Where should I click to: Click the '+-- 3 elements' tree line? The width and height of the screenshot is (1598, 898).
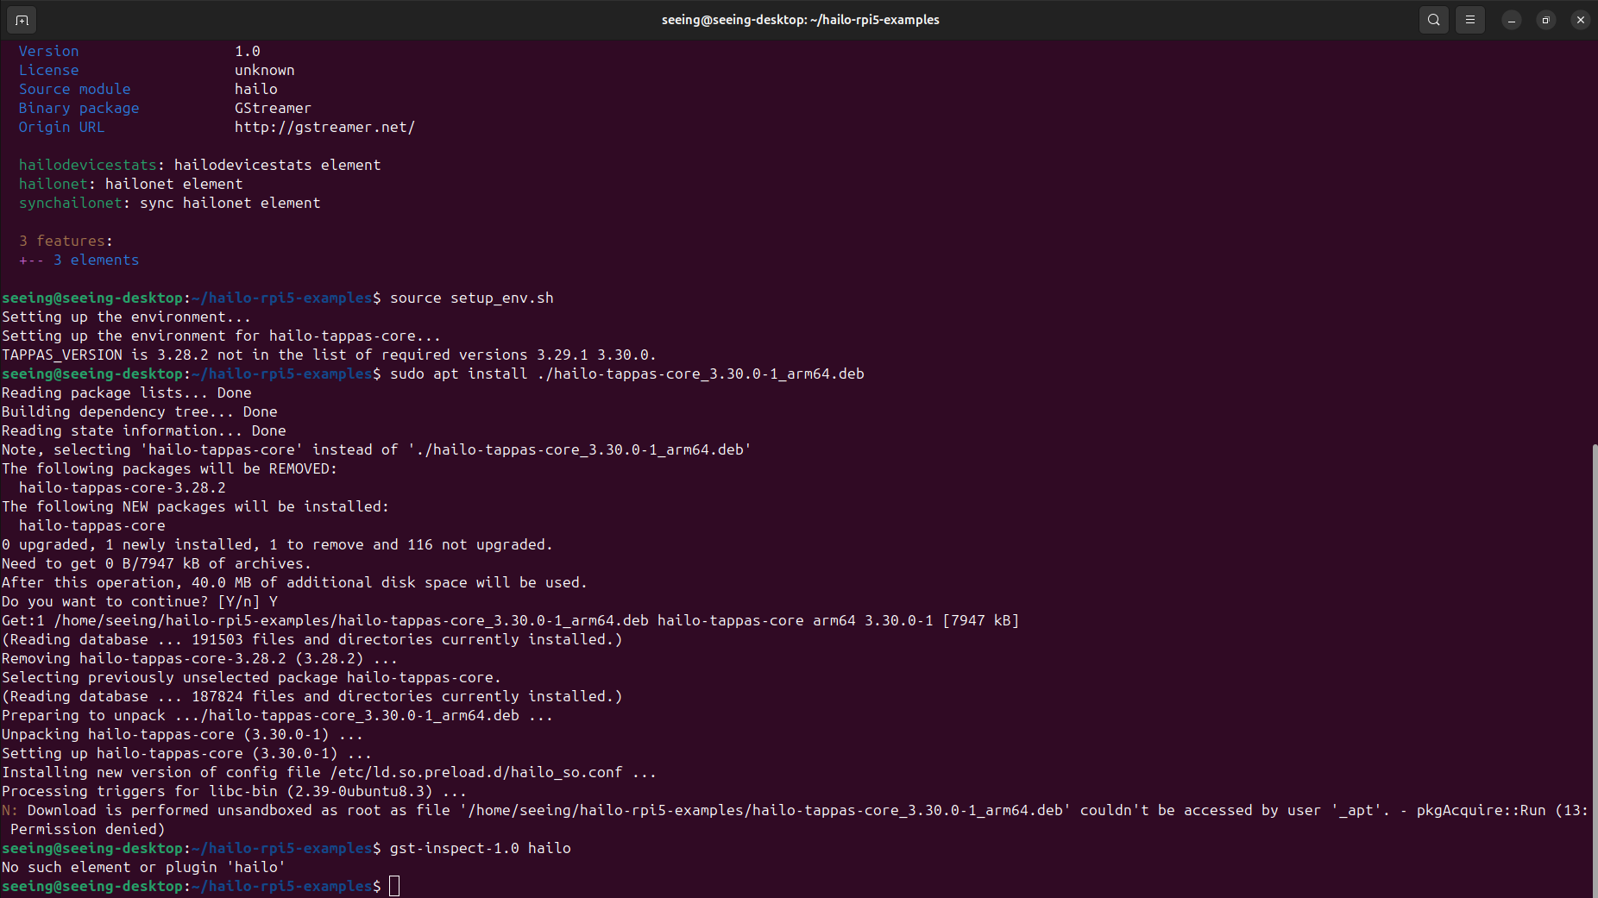click(79, 260)
